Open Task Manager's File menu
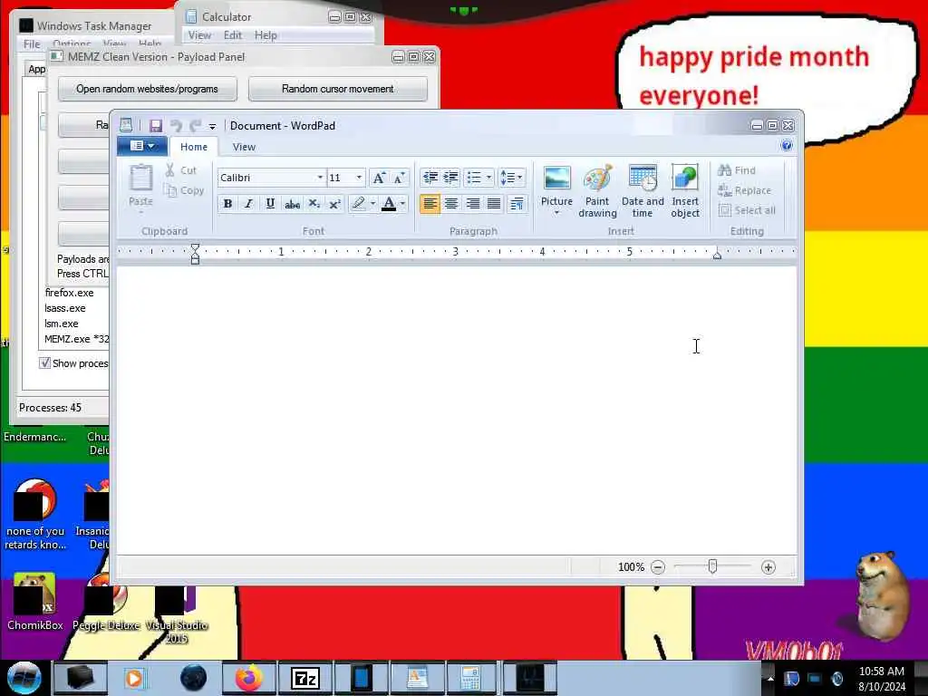The image size is (928, 696). (x=32, y=44)
